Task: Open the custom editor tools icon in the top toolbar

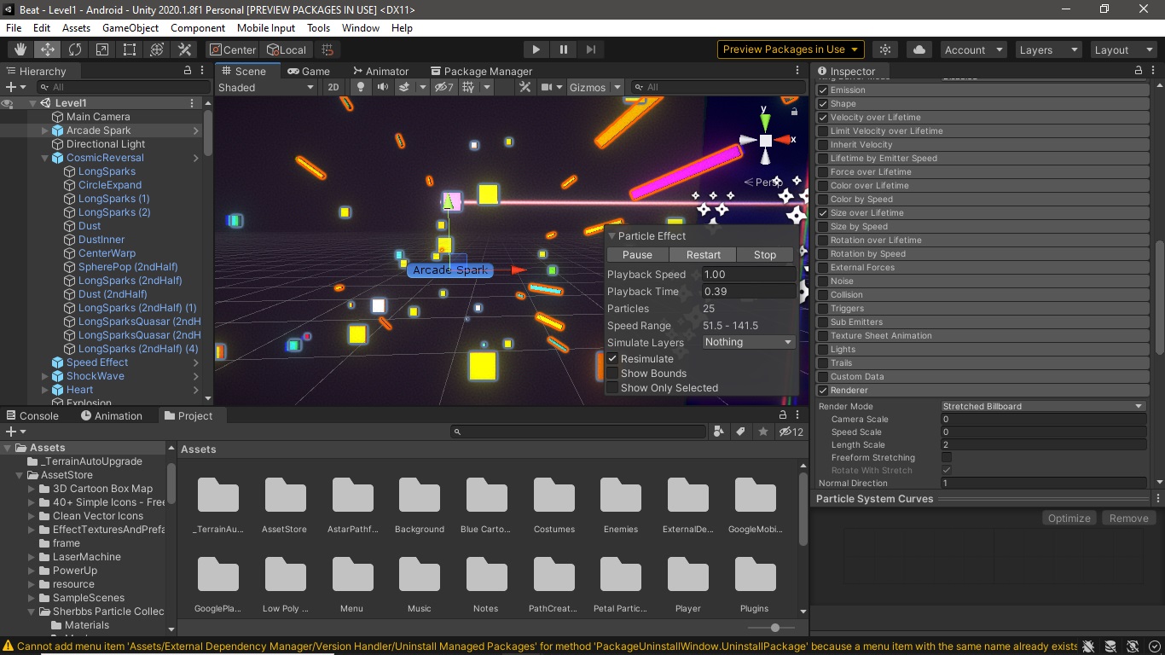Action: coord(184,49)
